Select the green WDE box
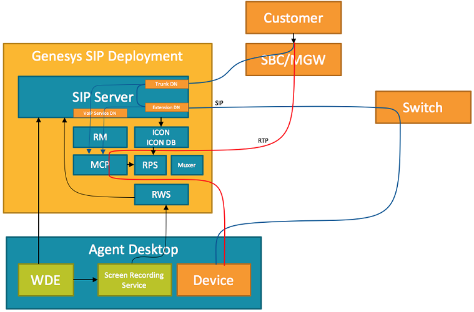The height and width of the screenshot is (312, 474). point(46,280)
